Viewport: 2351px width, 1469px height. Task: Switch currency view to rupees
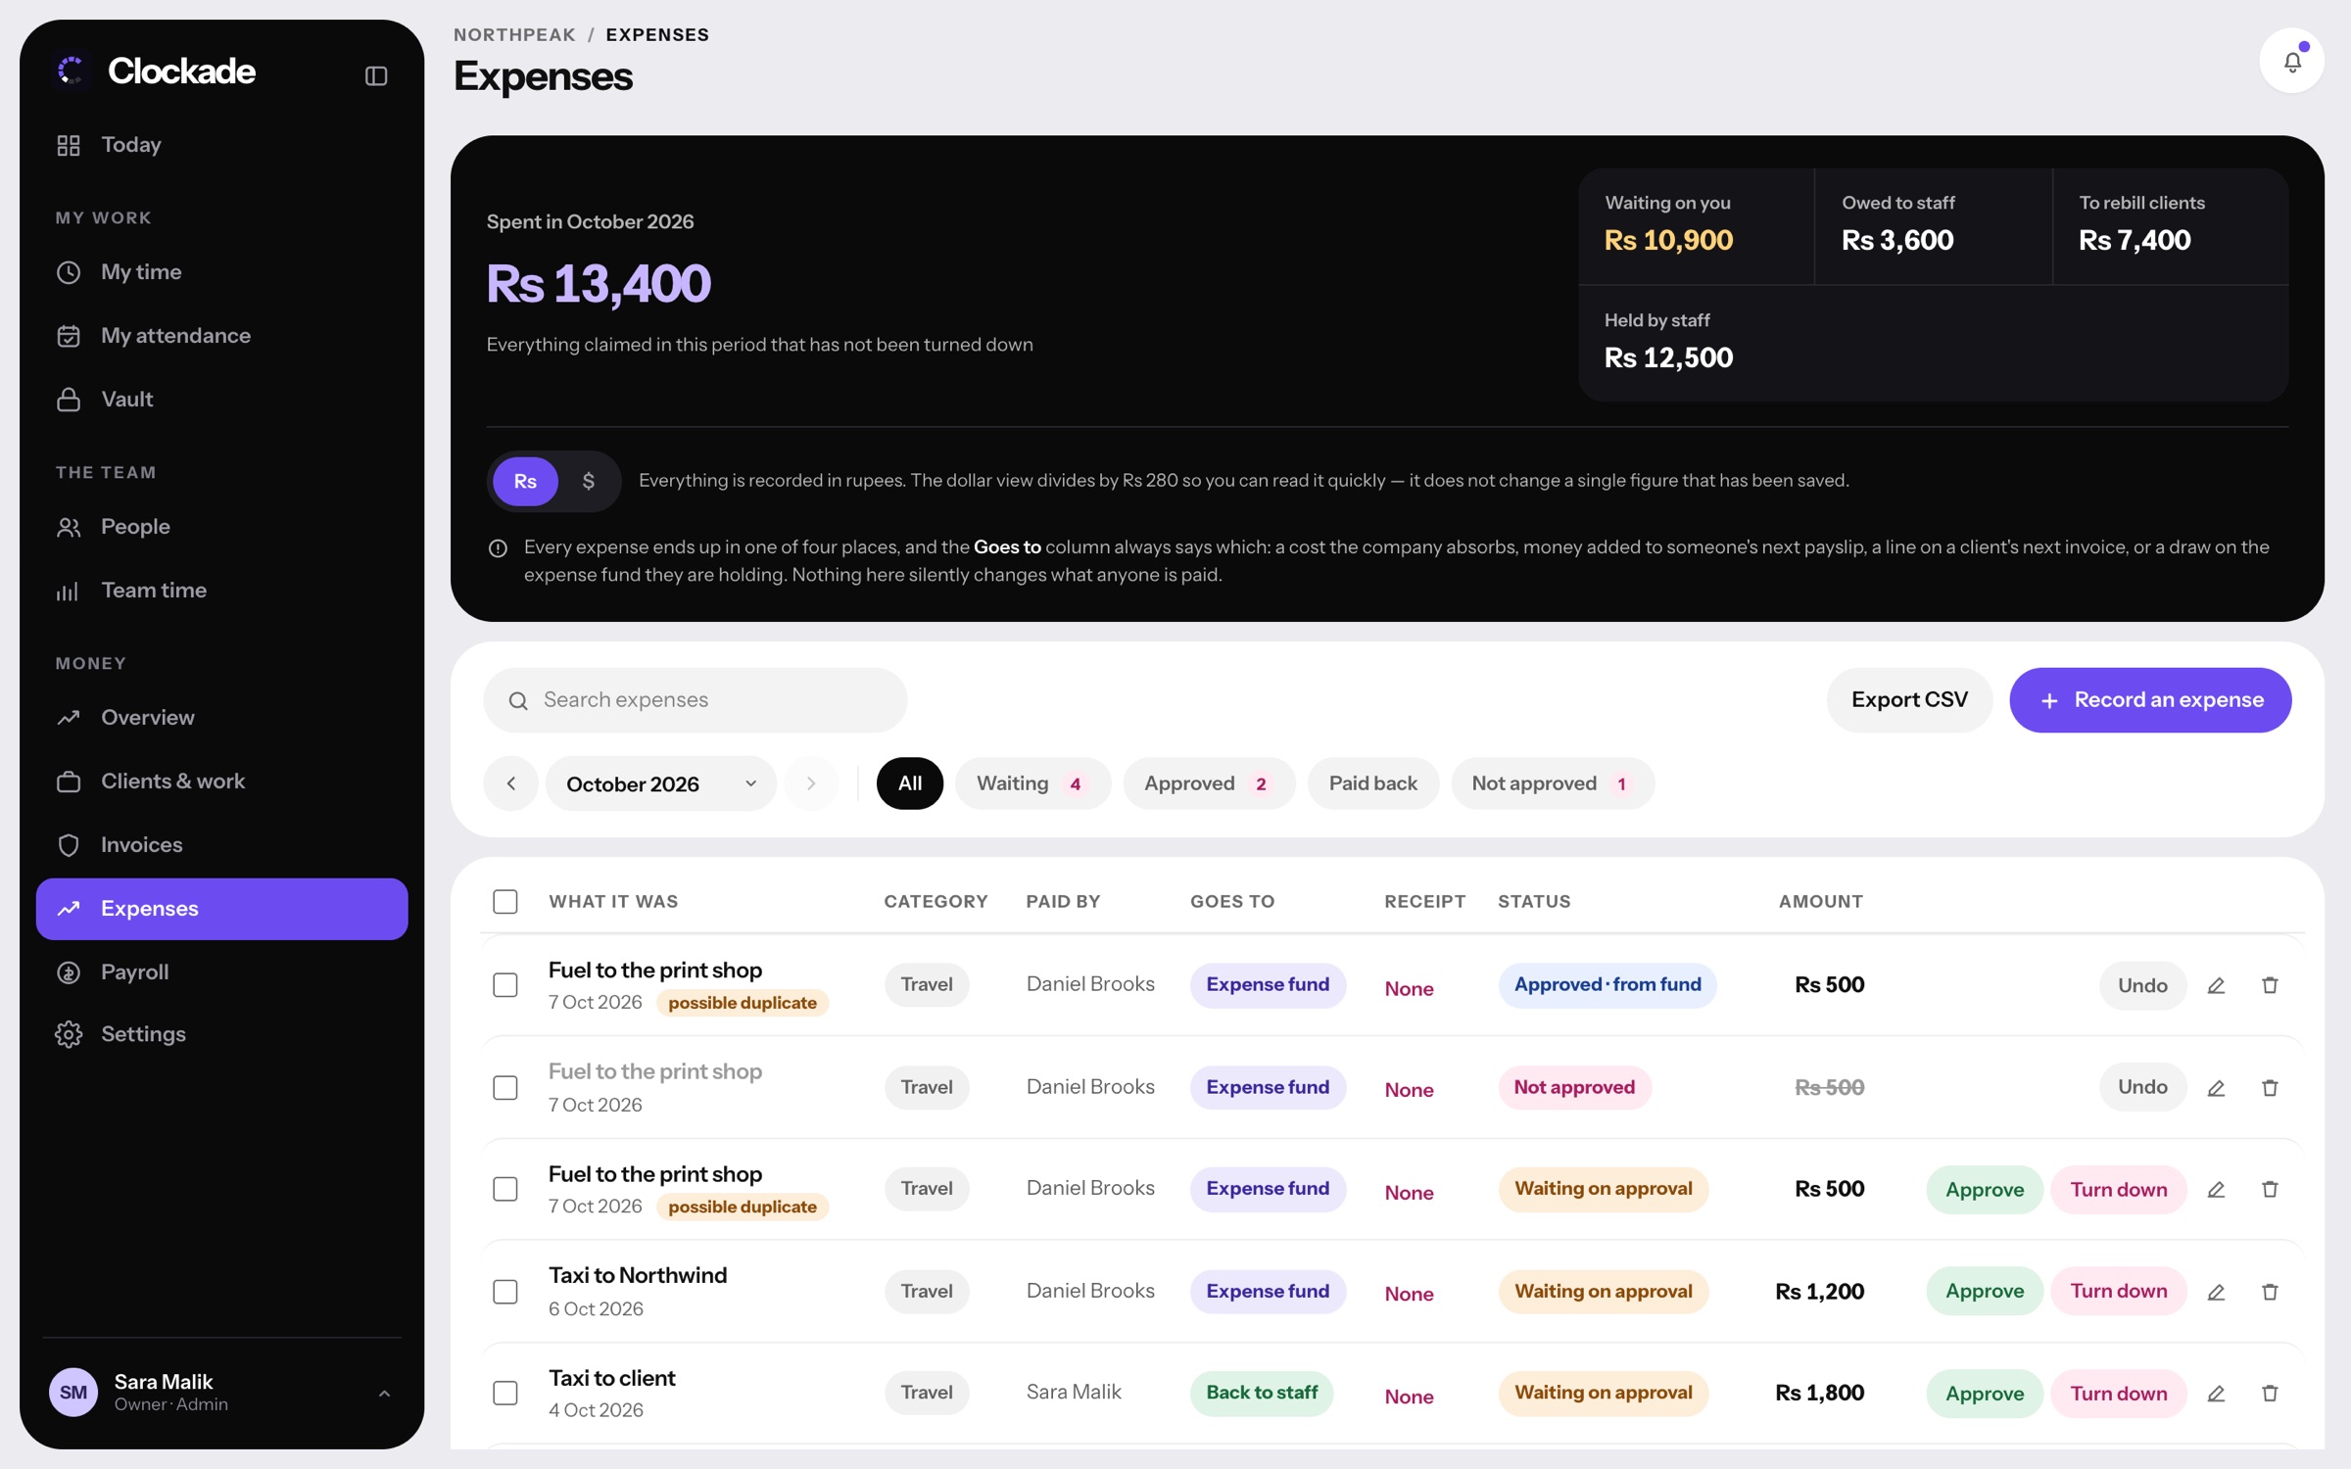coord(525,481)
